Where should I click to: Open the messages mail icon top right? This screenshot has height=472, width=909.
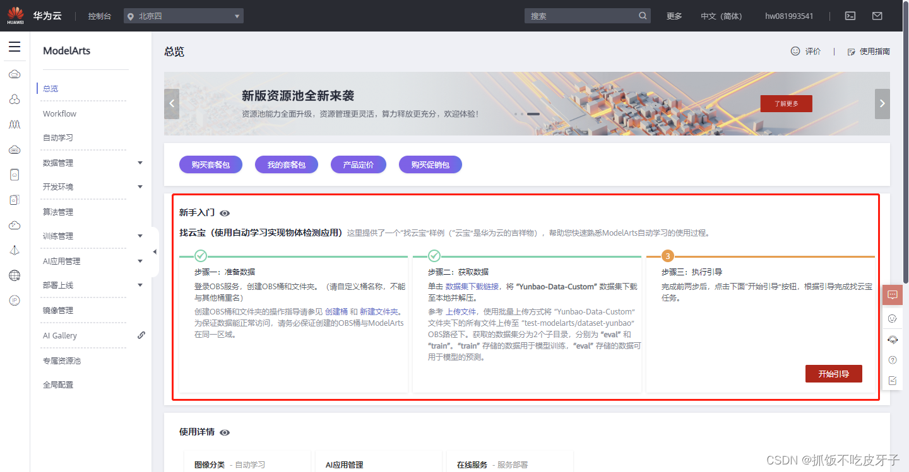pos(877,16)
